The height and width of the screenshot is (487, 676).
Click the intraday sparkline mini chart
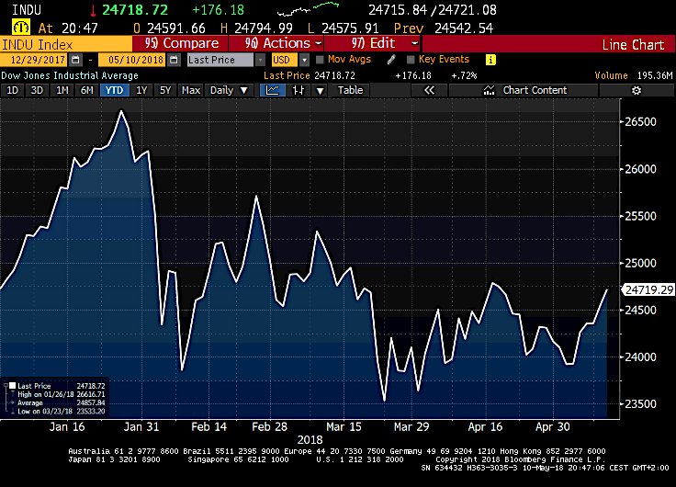pos(308,9)
